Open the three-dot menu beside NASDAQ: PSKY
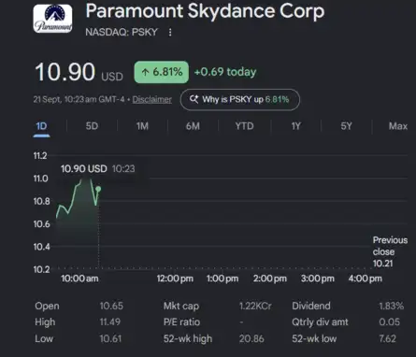The image size is (416, 357). click(x=170, y=33)
